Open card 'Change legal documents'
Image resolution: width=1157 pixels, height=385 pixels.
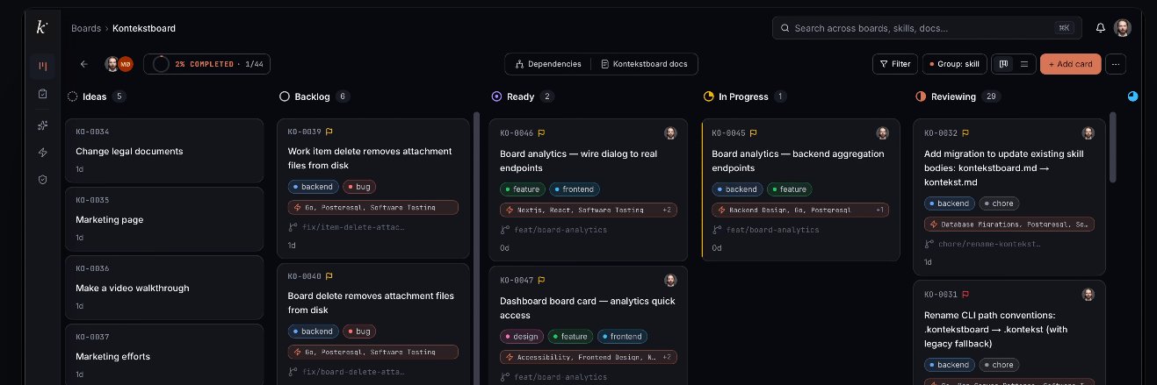click(x=164, y=151)
